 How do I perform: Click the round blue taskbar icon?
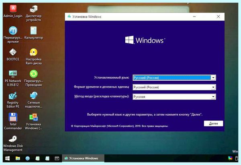(27, 158)
